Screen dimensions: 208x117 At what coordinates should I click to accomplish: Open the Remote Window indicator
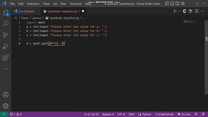(4, 114)
